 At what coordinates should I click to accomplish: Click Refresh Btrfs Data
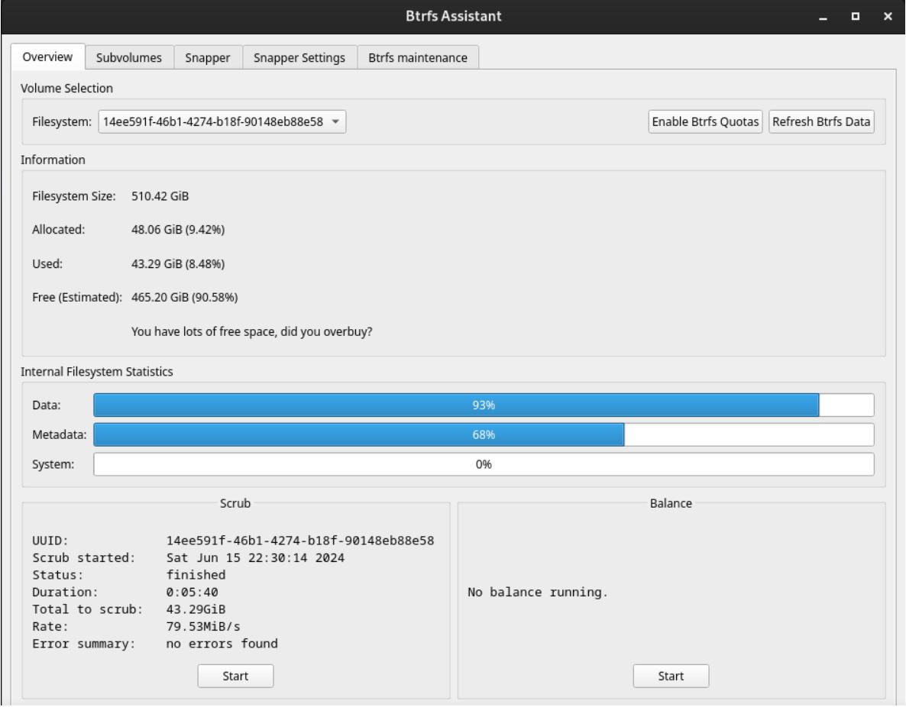click(821, 122)
